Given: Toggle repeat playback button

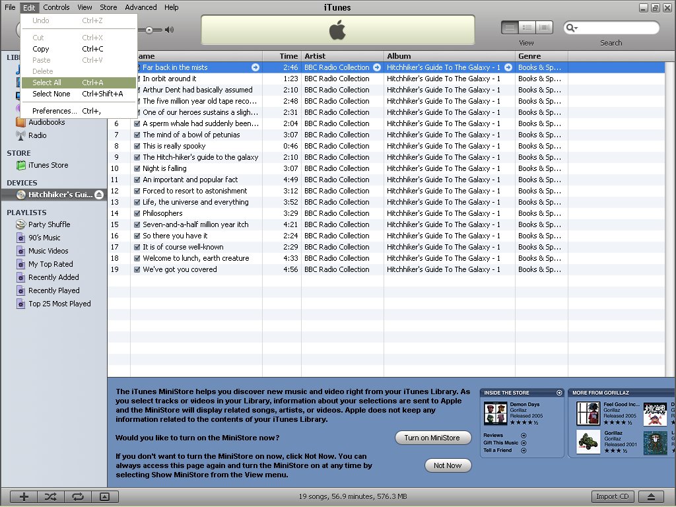Looking at the screenshot, I should coord(78,496).
